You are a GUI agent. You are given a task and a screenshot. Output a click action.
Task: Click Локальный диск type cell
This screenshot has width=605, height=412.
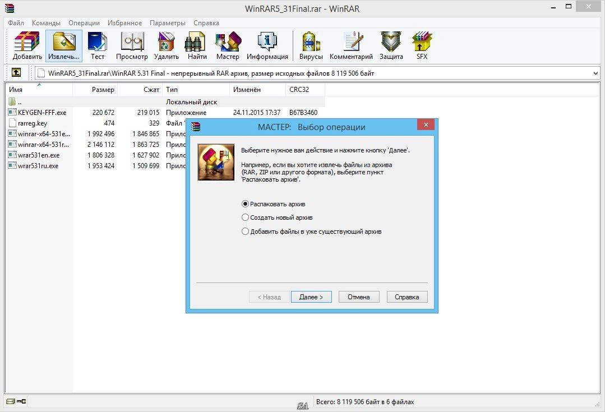[x=191, y=102]
